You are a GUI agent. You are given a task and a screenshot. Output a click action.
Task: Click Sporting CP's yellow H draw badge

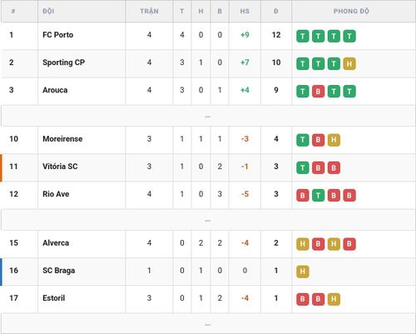click(349, 64)
